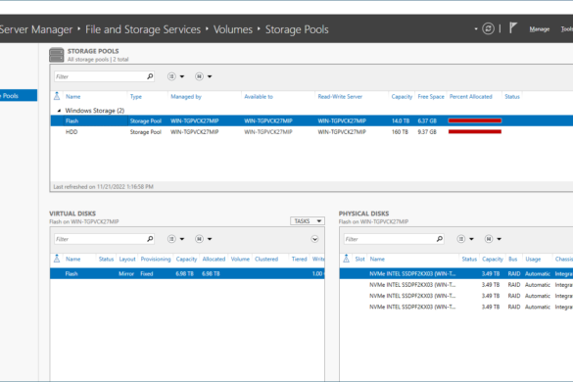
Task: Click the search magnifier in Storage Pools filter
Action: coord(150,76)
